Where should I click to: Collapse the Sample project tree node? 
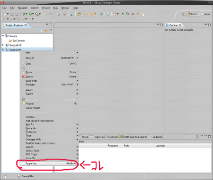tap(3, 36)
